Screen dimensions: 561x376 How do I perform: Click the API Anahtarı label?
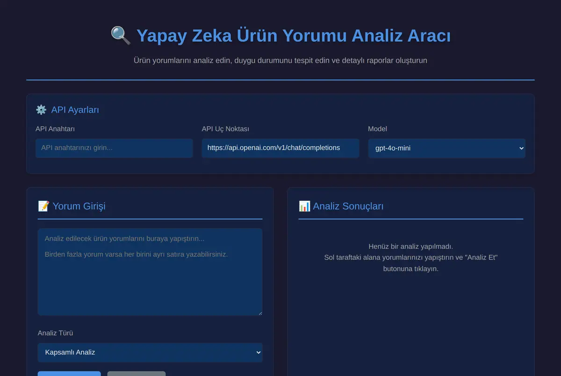click(x=55, y=129)
